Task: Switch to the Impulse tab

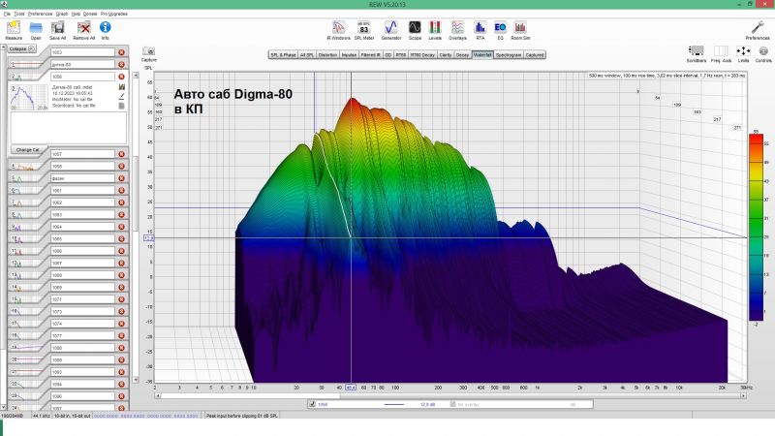Action: click(x=349, y=55)
